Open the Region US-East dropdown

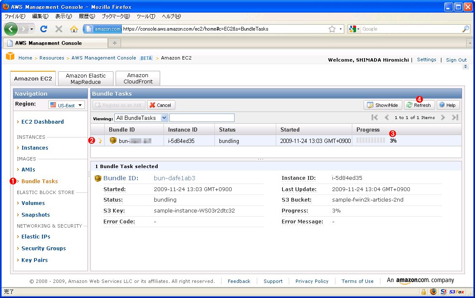coord(66,105)
